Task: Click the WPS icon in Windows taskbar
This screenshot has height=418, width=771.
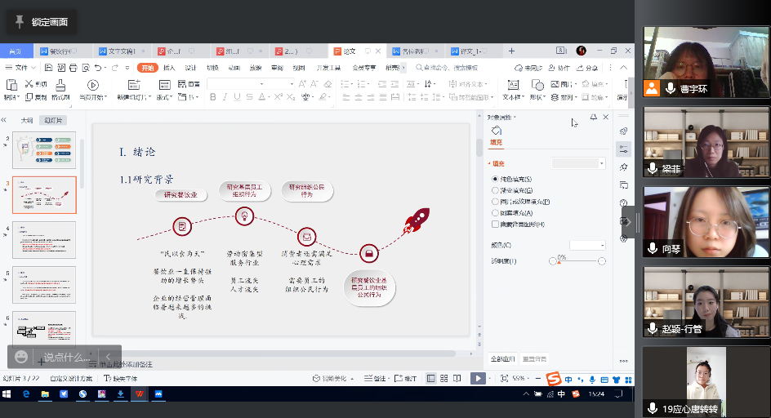Action: point(139,394)
